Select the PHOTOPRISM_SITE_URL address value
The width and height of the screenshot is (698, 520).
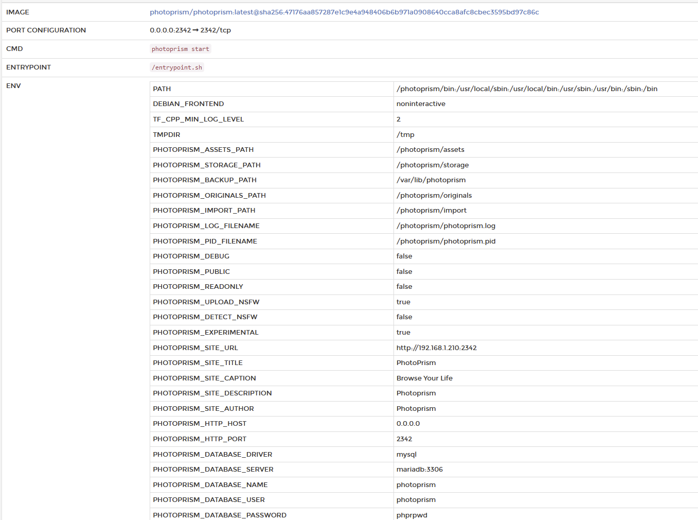click(436, 348)
